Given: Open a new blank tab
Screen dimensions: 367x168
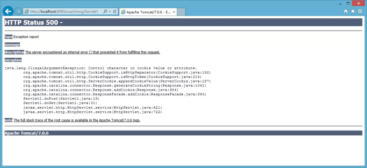Looking at the screenshot, I should pos(181,12).
